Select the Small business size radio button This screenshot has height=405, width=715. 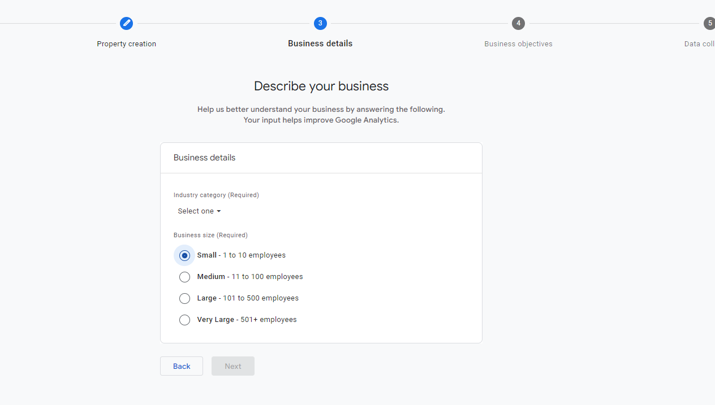[x=184, y=255]
